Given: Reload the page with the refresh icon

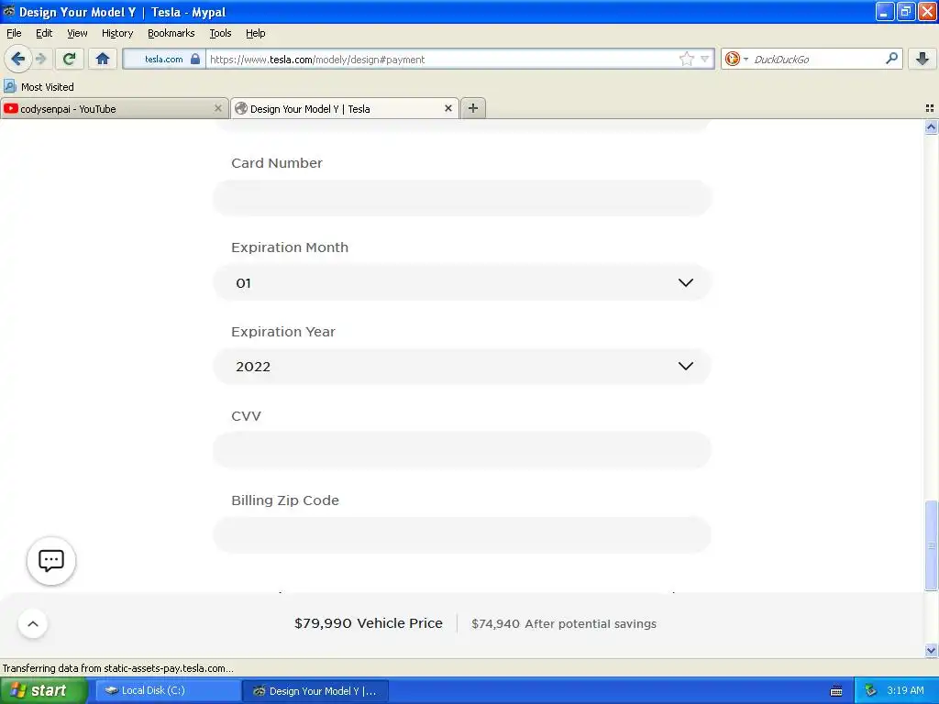Looking at the screenshot, I should click(x=69, y=59).
